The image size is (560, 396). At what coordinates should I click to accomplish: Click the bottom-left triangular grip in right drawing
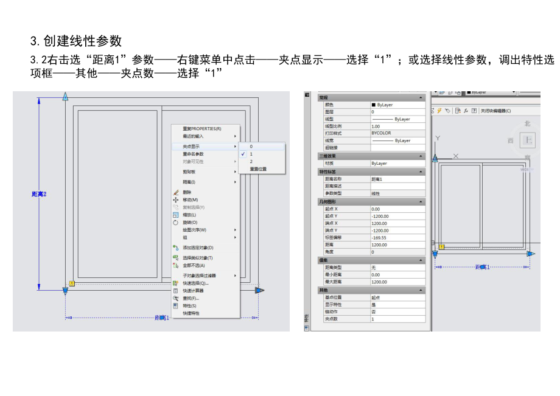(435, 254)
